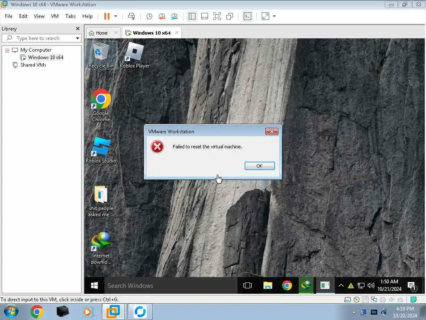Viewport: 426px width, 320px height.
Task: Click the CD/DVD status bar icon
Action: click(x=357, y=300)
